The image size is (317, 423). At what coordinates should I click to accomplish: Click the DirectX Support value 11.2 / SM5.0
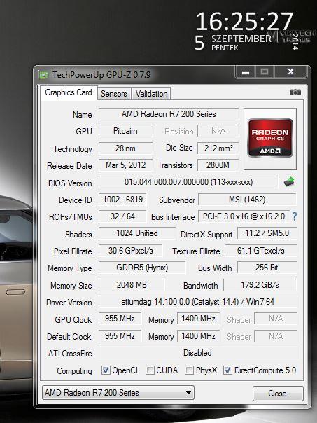click(x=267, y=233)
